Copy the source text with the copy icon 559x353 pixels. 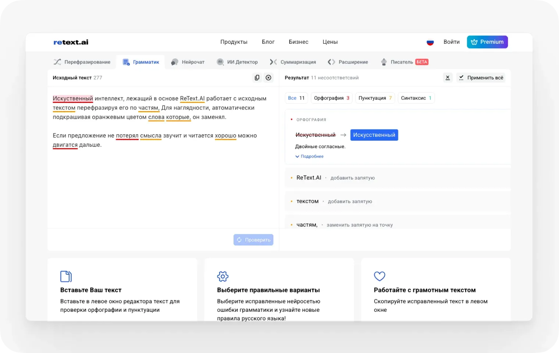click(x=257, y=78)
